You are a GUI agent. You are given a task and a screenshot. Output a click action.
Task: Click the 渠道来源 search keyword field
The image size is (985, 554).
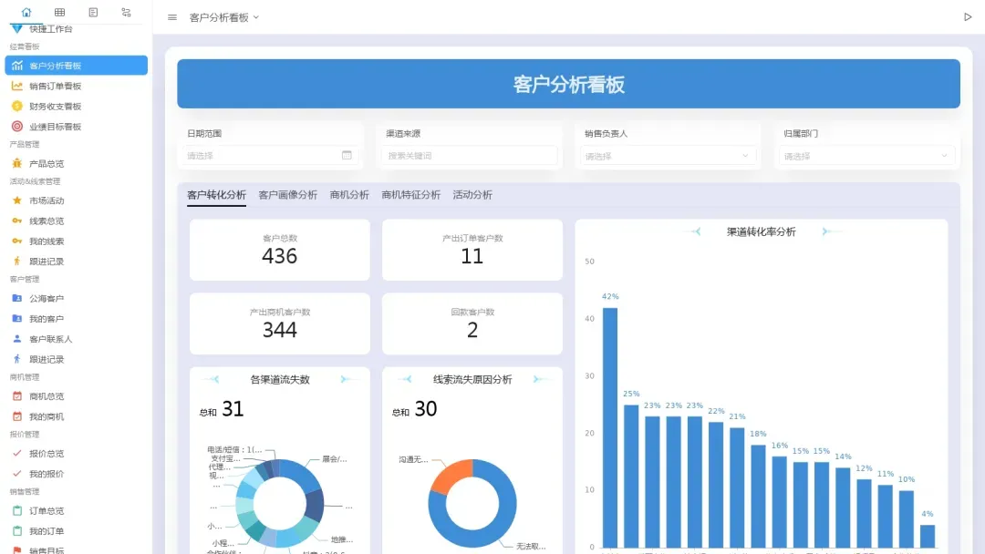pyautogui.click(x=470, y=156)
